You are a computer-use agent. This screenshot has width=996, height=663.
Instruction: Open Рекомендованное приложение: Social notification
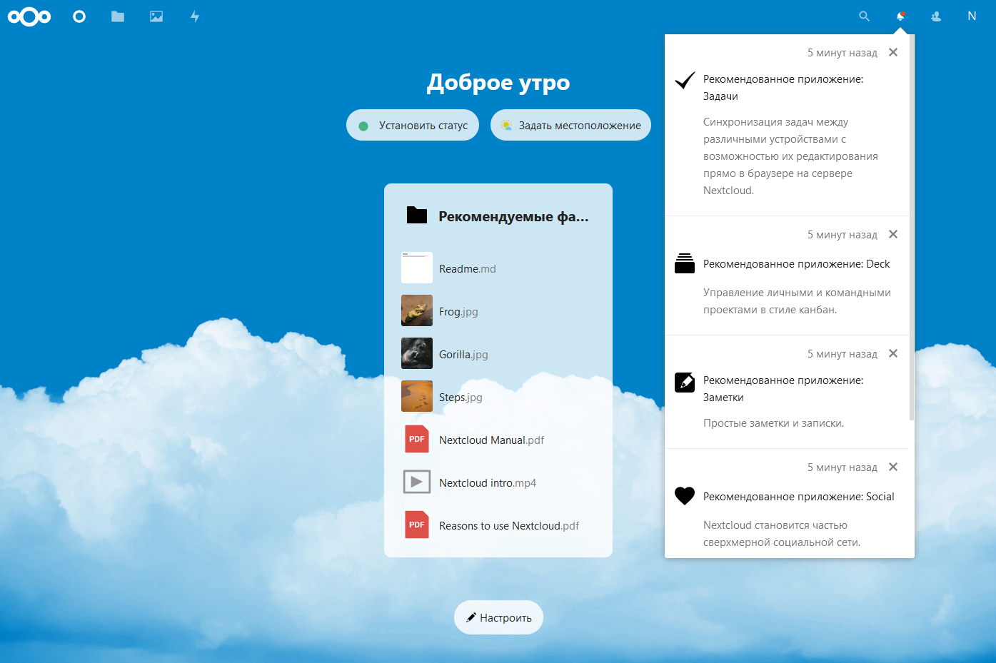click(x=787, y=504)
